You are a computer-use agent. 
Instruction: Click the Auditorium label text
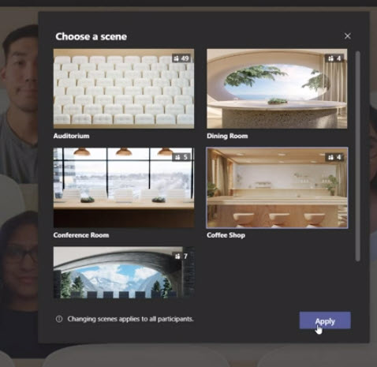(72, 136)
